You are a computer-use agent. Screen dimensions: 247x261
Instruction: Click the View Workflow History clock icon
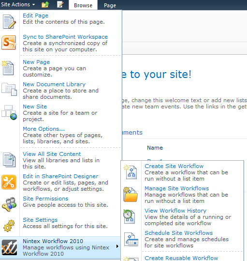(x=129, y=216)
